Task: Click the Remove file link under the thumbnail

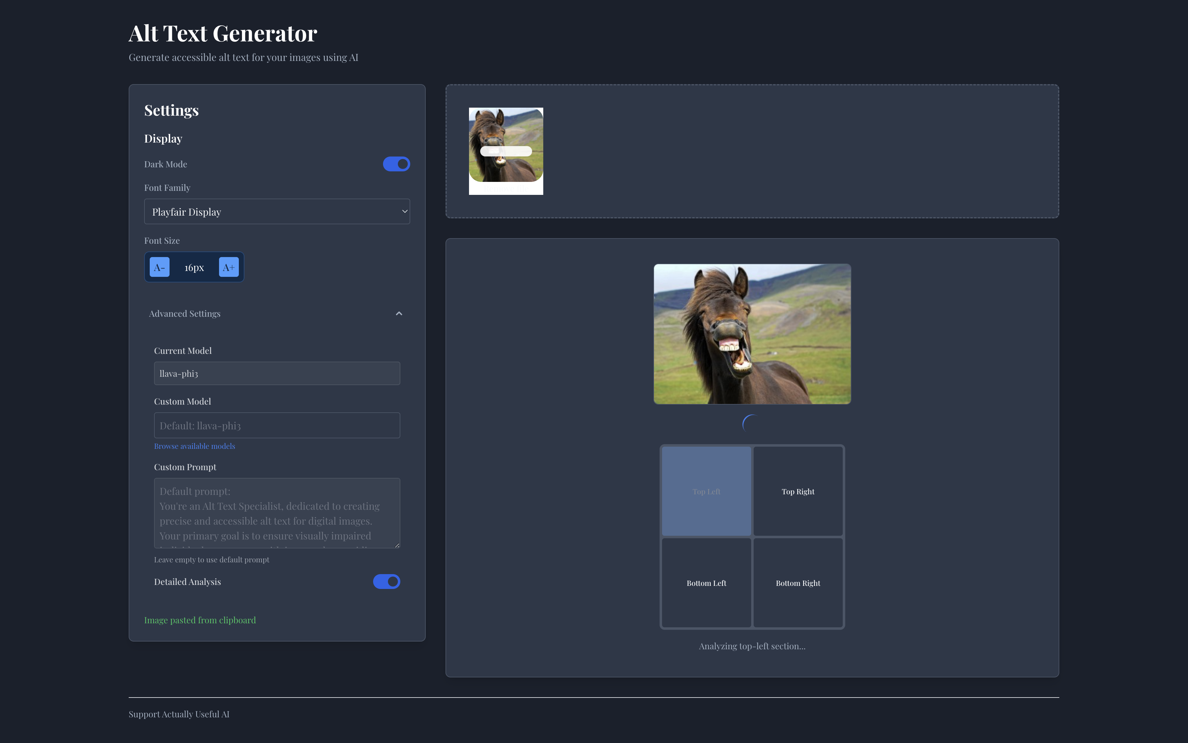Action: (x=506, y=189)
